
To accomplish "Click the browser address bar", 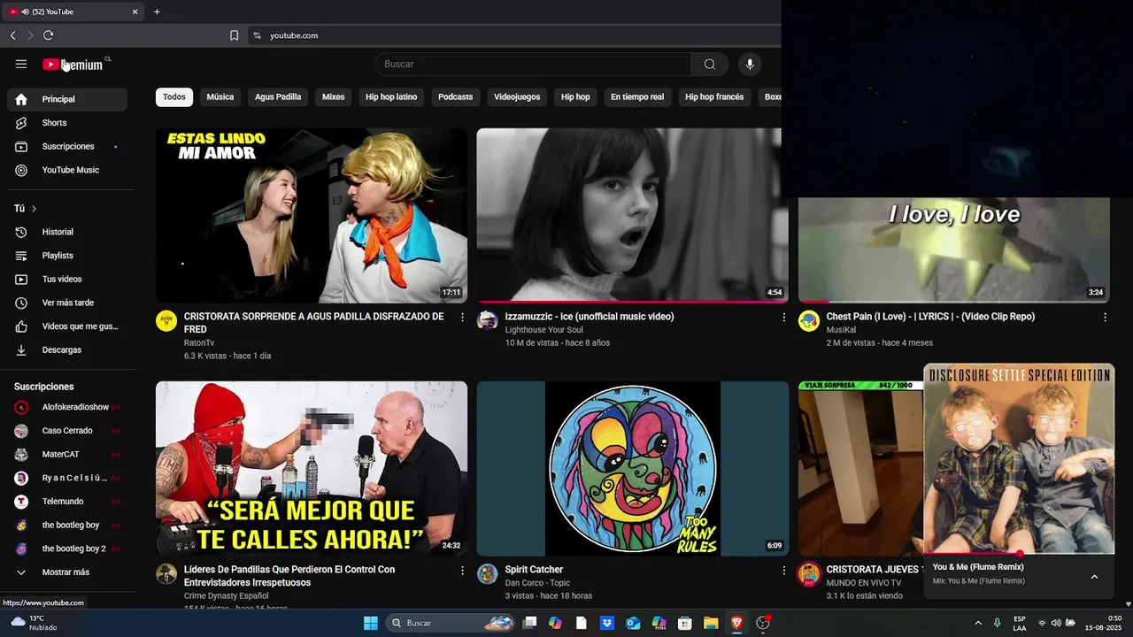I will [513, 35].
